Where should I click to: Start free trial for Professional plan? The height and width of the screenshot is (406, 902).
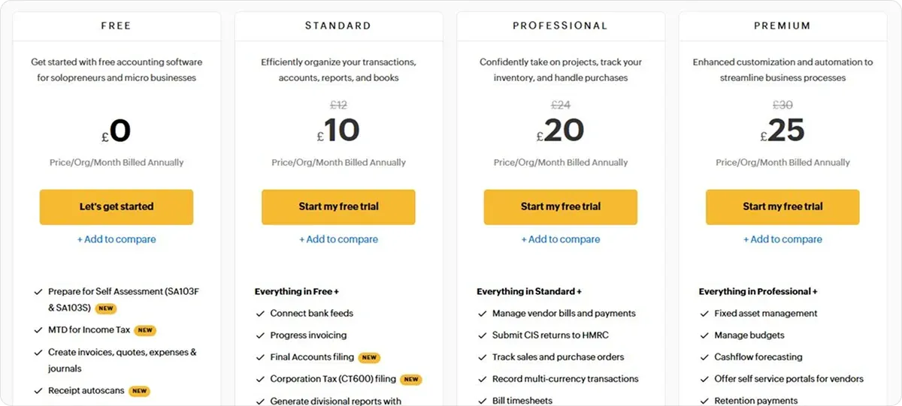click(561, 207)
